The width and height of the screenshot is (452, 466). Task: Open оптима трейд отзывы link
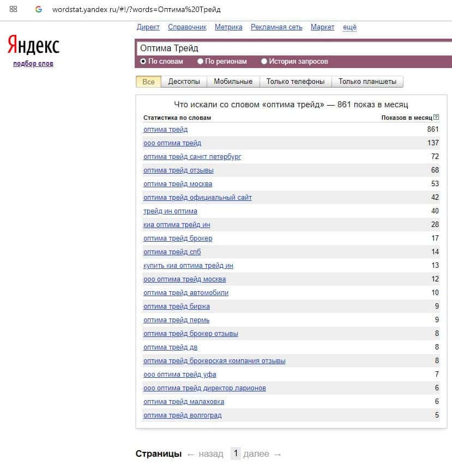click(178, 170)
